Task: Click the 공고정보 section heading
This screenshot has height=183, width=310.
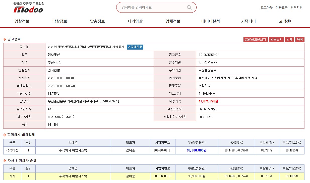Action: click(14, 39)
